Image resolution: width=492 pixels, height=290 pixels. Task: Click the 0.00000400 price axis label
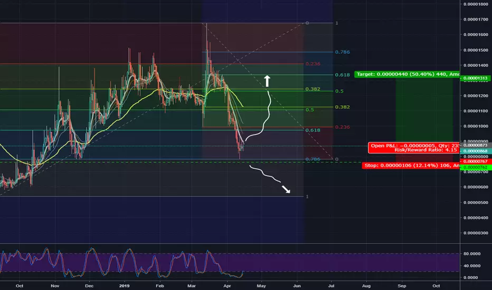tap(476, 218)
